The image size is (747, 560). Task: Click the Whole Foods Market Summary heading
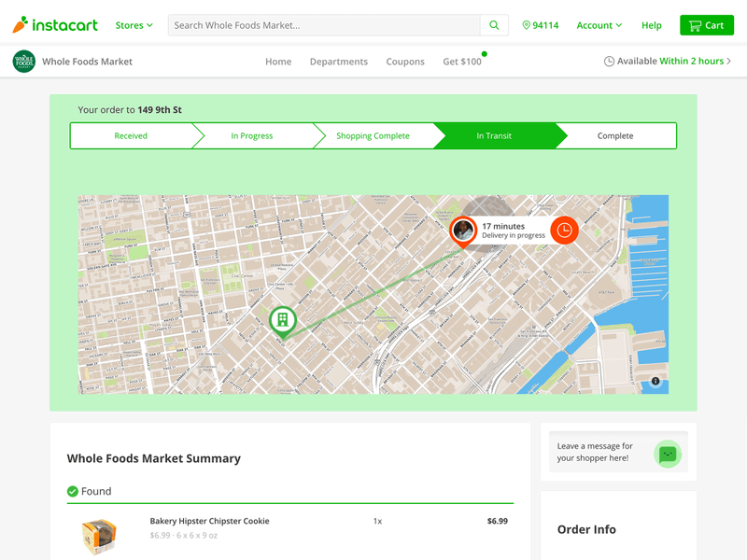click(154, 458)
